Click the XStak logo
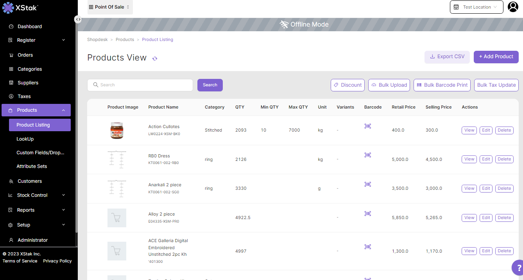The height and width of the screenshot is (280, 523). tap(20, 7)
